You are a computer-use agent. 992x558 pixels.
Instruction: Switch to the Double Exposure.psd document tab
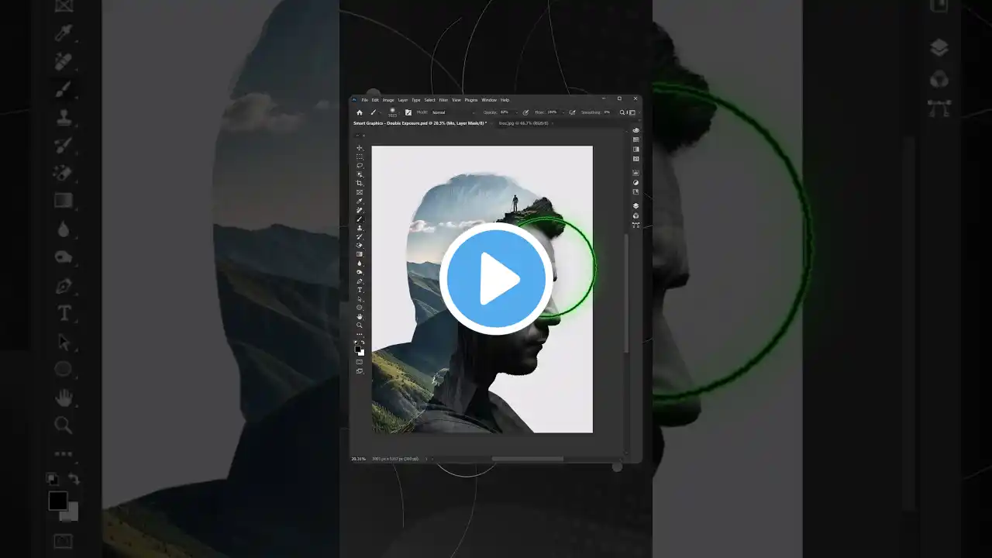[x=420, y=123]
